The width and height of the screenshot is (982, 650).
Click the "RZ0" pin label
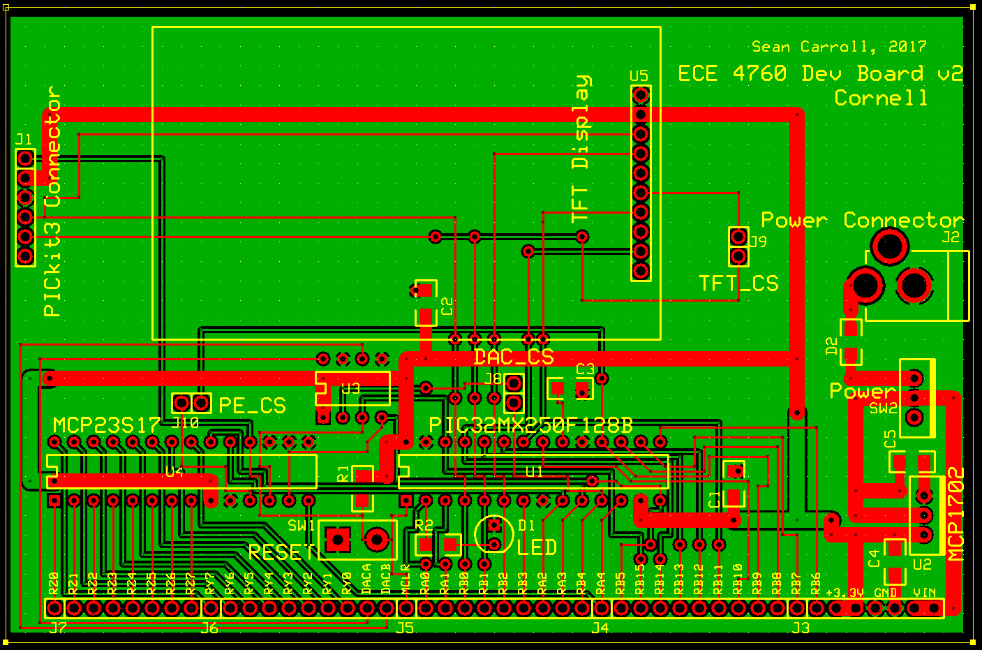coord(54,584)
